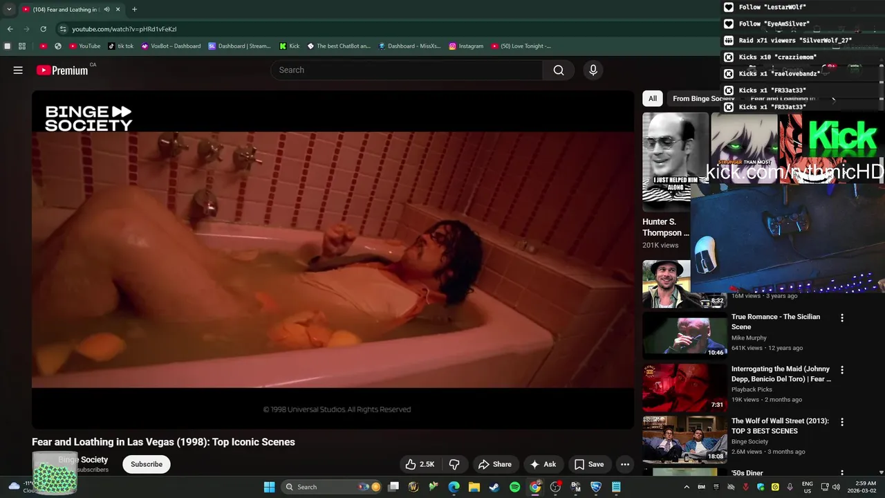885x498 pixels.
Task: Share the Fear and Loathing video
Action: point(495,464)
